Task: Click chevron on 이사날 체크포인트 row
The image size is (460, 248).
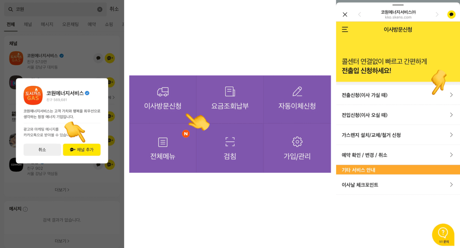Action: [451, 185]
